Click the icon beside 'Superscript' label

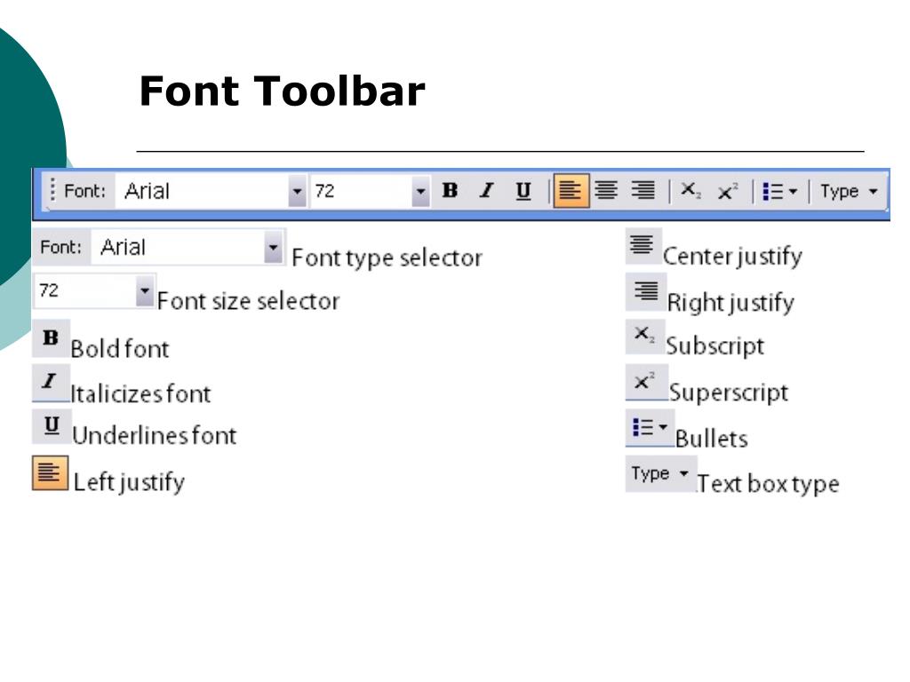(647, 382)
